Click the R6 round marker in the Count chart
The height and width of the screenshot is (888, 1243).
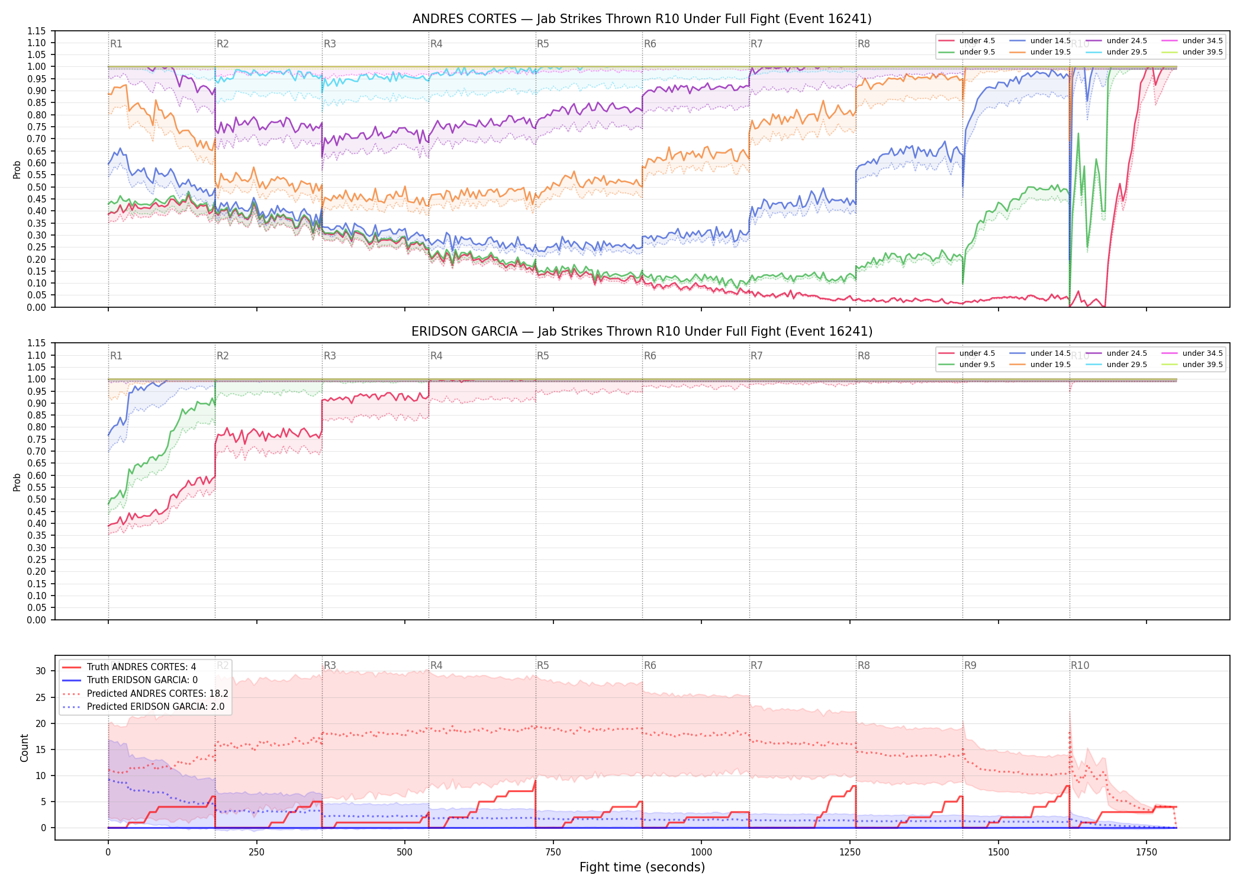(650, 665)
